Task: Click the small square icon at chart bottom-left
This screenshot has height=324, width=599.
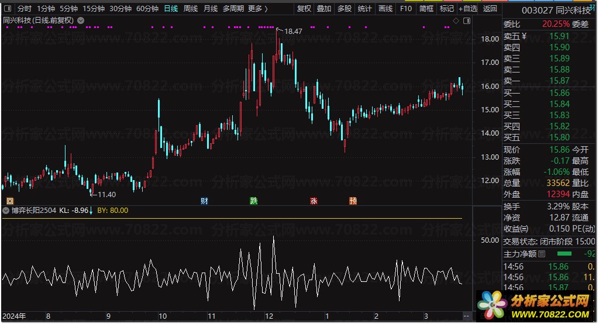Action: [9, 201]
